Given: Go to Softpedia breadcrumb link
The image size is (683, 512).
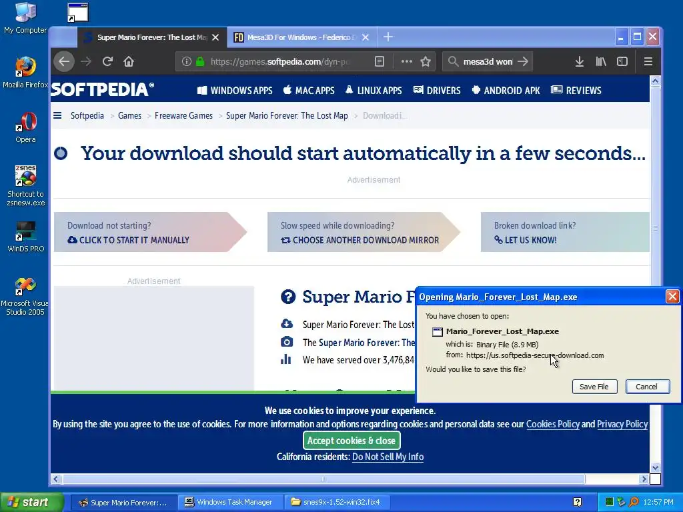Looking at the screenshot, I should click(87, 116).
